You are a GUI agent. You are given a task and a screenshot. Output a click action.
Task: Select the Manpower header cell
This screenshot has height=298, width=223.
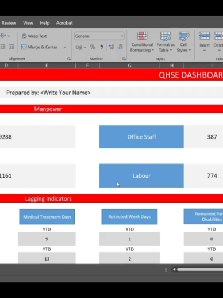tap(111, 109)
